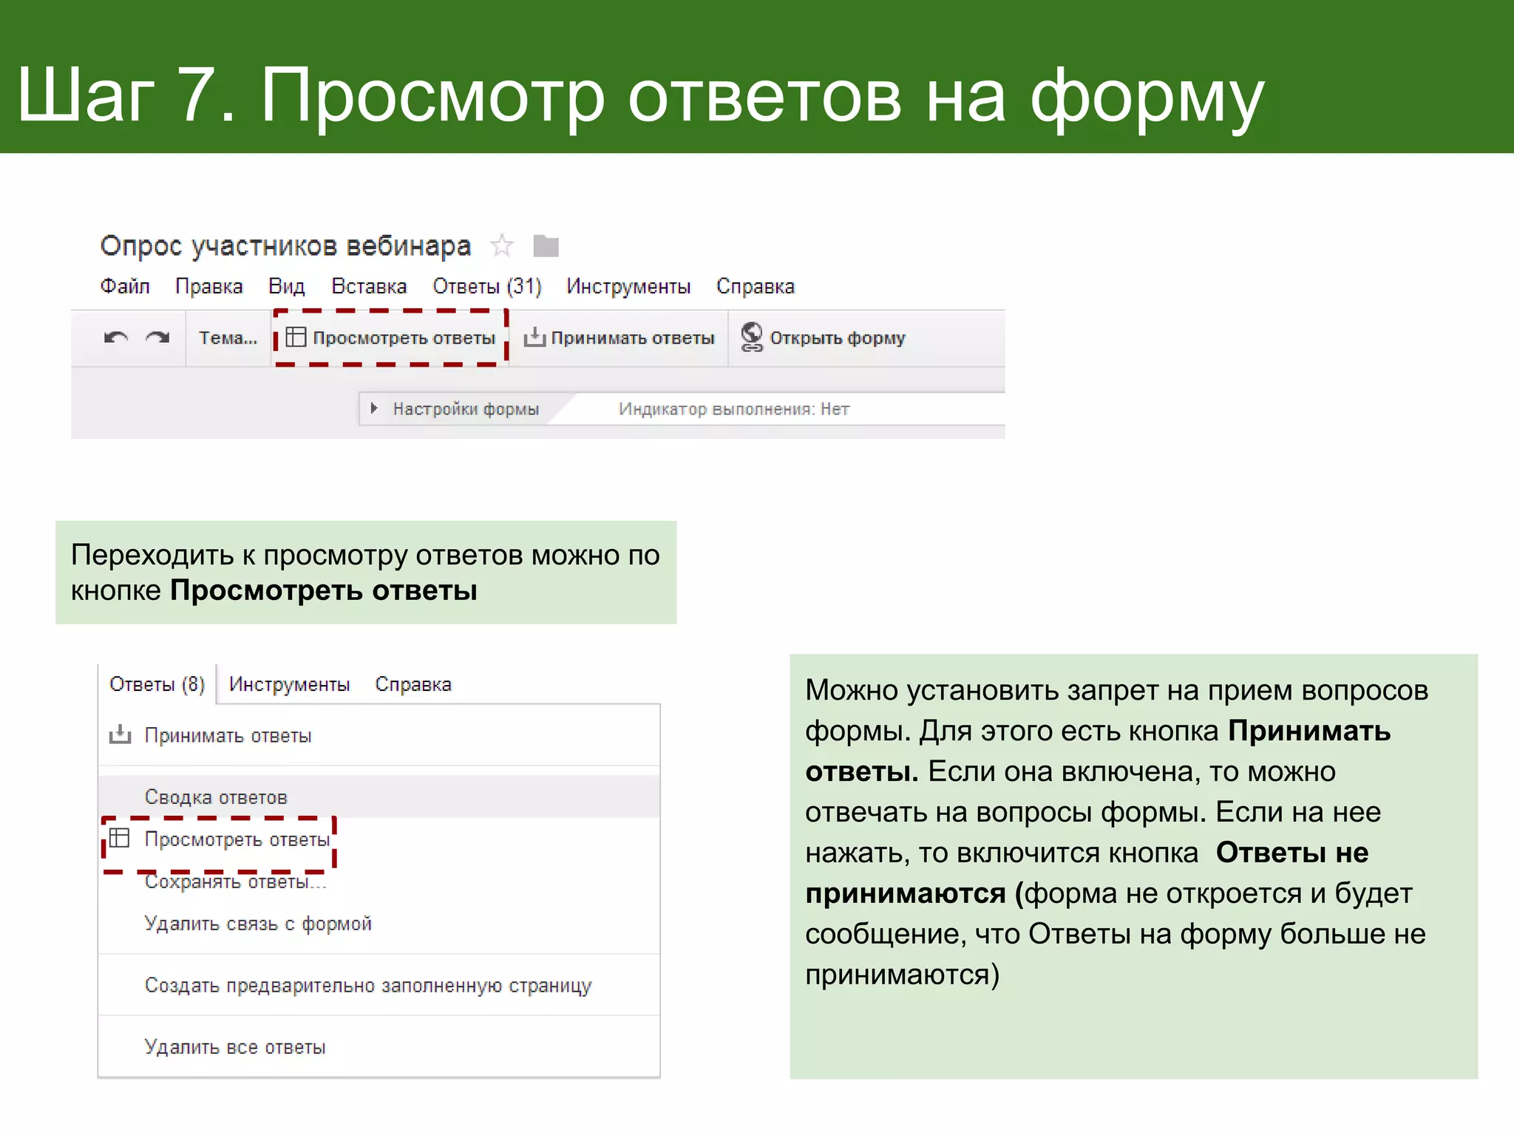Image resolution: width=1514 pixels, height=1135 pixels.
Task: Open the Ответы (31) menu
Action: click(x=487, y=286)
